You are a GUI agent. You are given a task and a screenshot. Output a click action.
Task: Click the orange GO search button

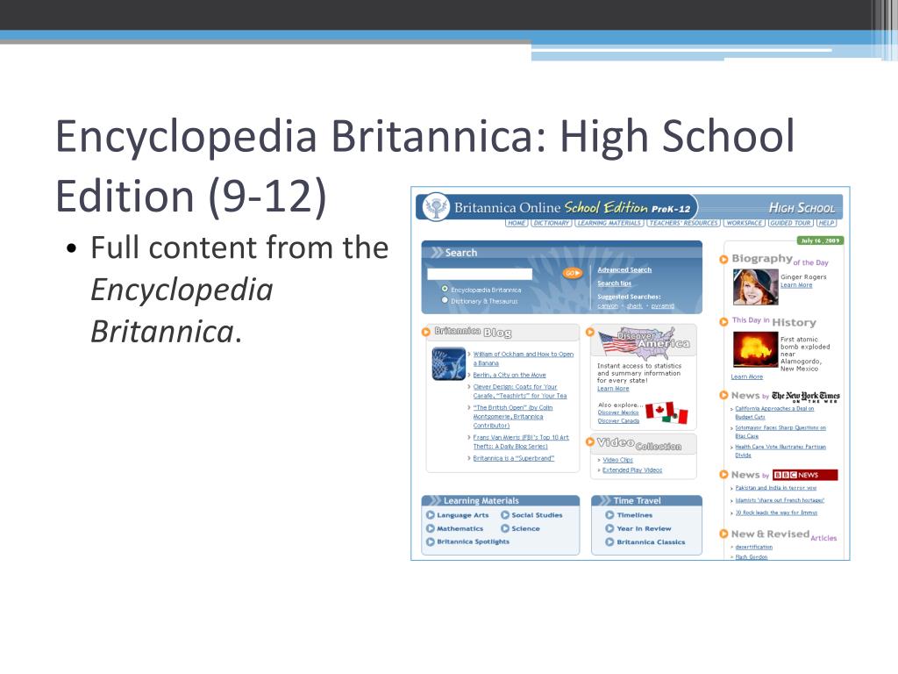(572, 274)
